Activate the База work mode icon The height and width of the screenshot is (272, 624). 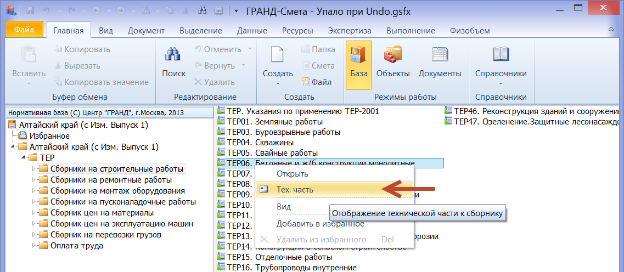(358, 65)
